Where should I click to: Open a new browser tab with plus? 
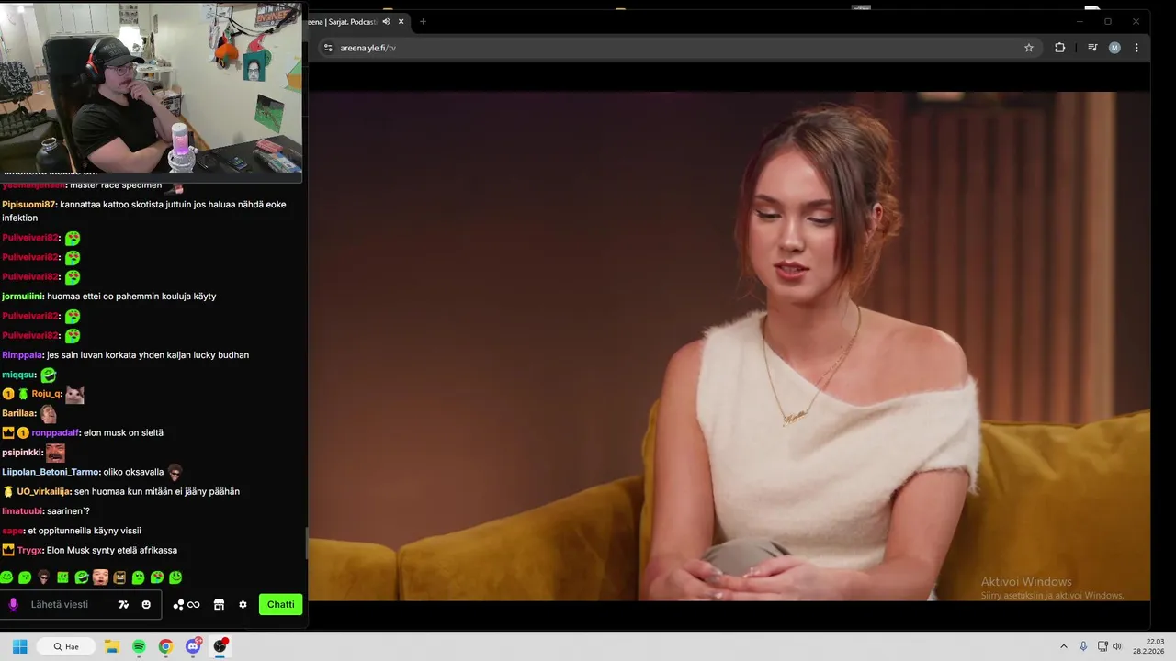423,21
